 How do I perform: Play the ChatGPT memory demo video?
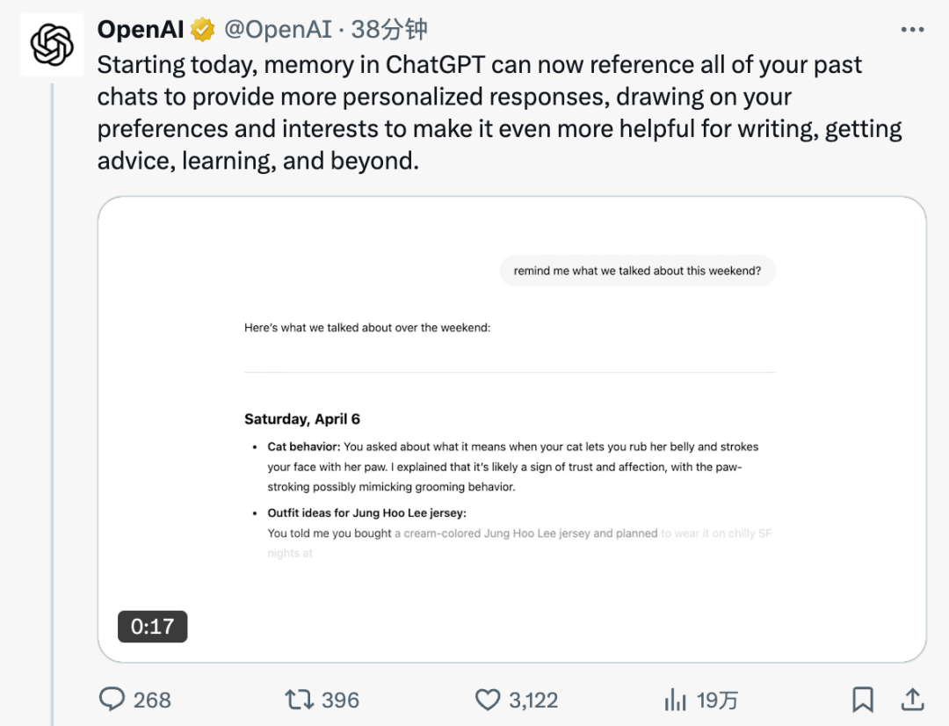[x=512, y=428]
